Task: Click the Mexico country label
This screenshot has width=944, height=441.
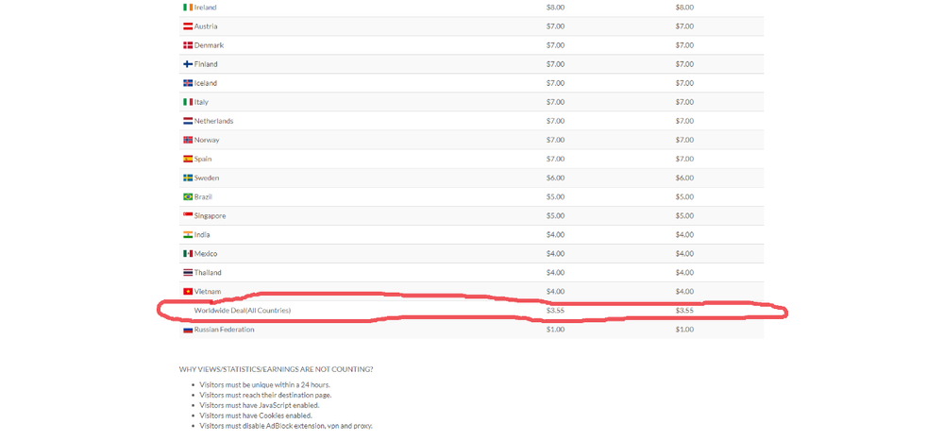Action: [206, 253]
